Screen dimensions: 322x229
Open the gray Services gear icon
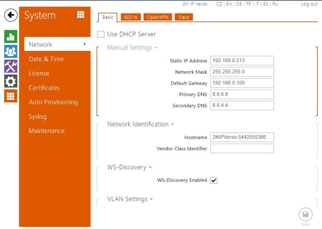point(11,81)
